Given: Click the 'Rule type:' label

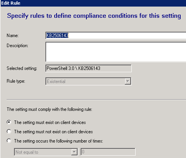Looking at the screenshot, I should pyautogui.click(x=16, y=81).
